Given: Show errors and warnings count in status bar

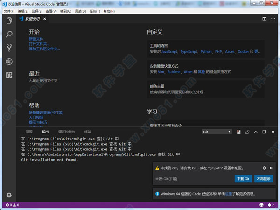Looking at the screenshot, I should coord(13,205).
